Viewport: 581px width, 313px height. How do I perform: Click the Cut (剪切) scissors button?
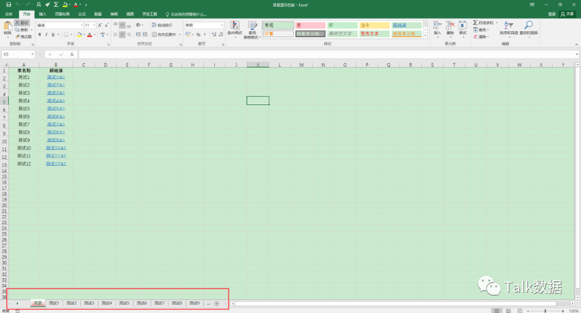pos(22,23)
